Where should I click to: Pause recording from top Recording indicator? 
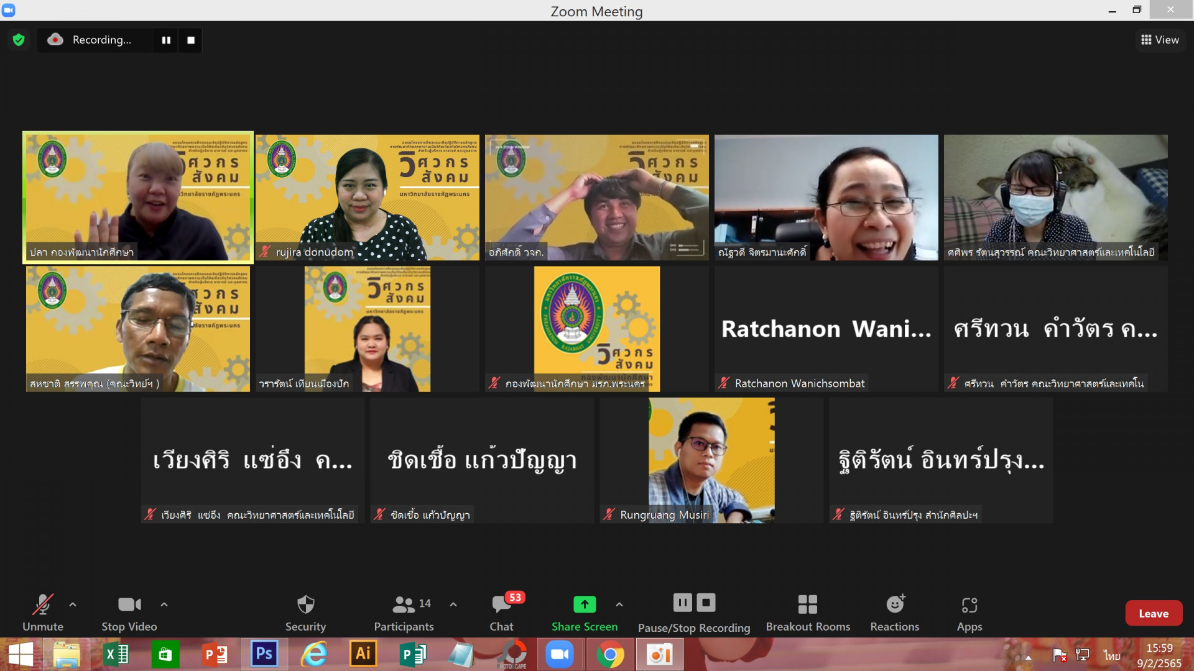pos(166,40)
